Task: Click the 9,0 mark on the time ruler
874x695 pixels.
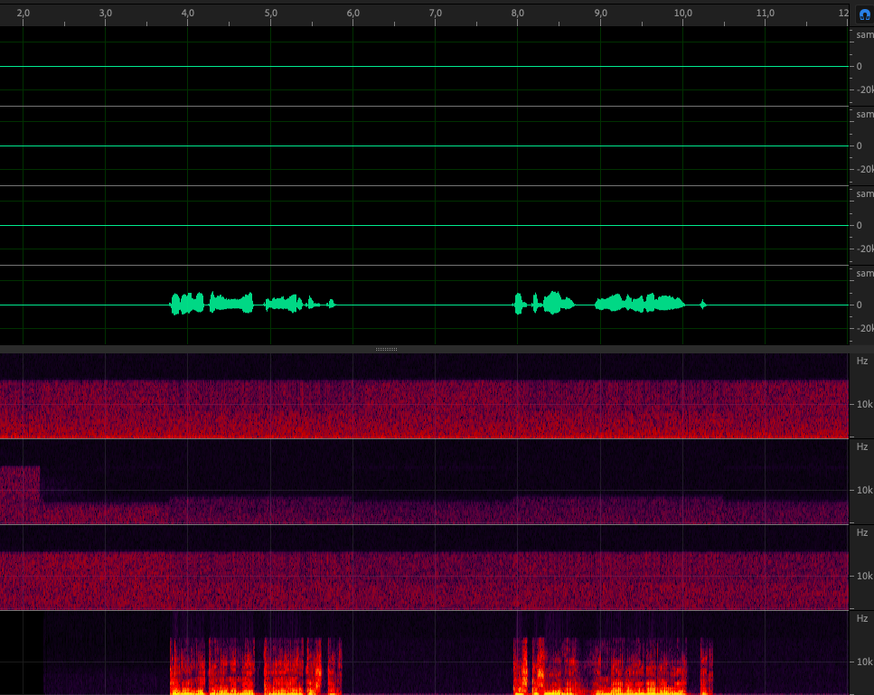Action: point(600,14)
